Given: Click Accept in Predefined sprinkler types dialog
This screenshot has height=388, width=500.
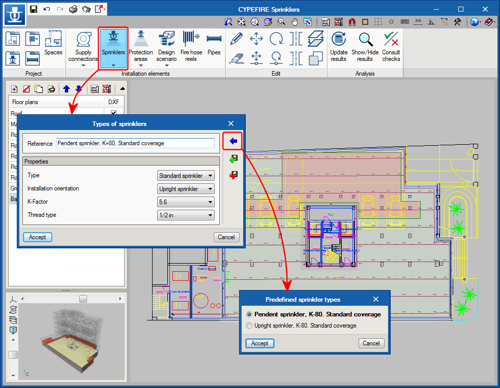Looking at the screenshot, I should point(259,343).
